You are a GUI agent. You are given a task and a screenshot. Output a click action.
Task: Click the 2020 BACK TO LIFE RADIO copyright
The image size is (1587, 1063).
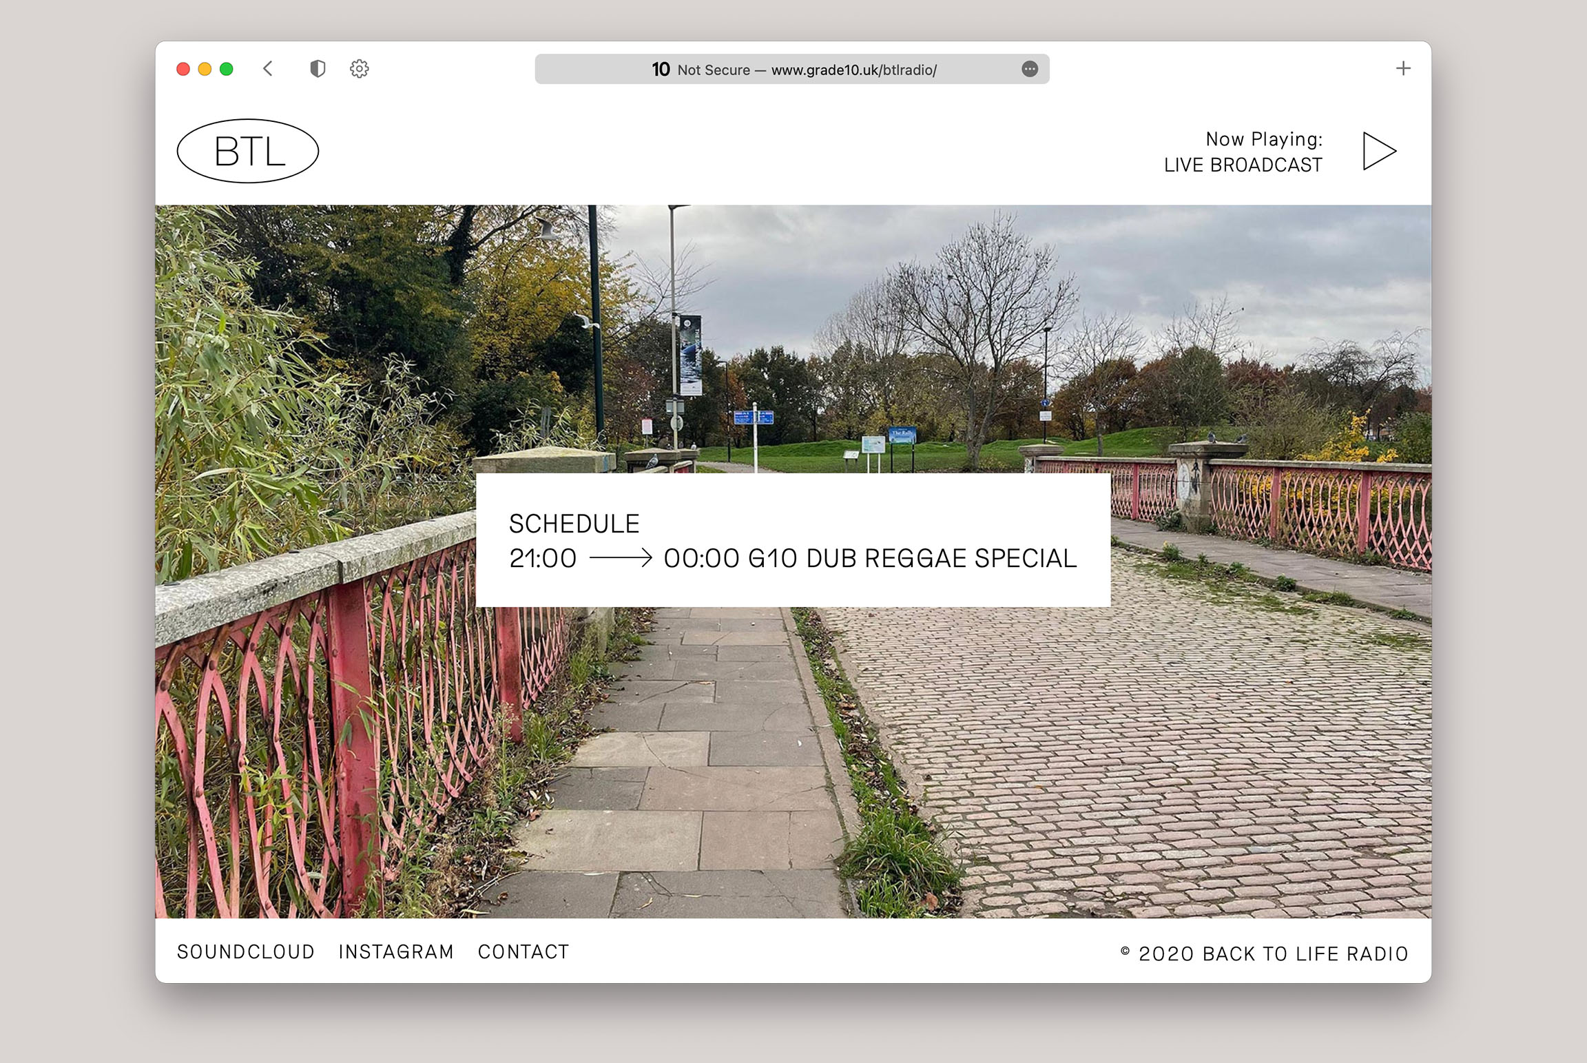(1264, 953)
